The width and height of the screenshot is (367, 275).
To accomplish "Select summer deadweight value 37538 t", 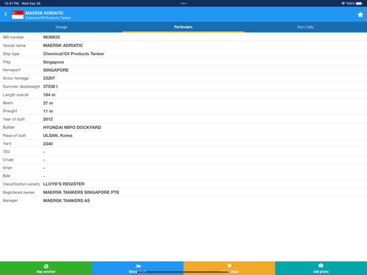I will tap(51, 86).
